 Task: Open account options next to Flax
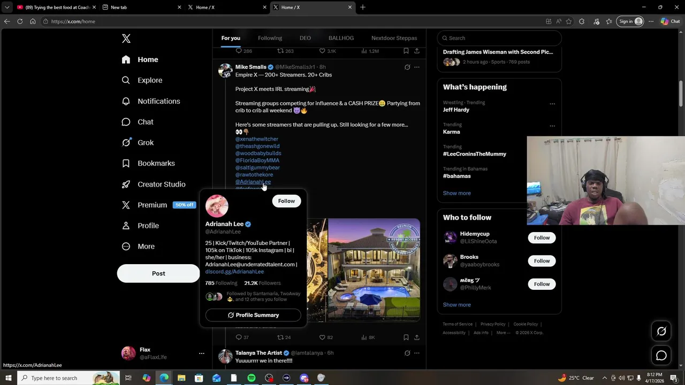coord(201,353)
